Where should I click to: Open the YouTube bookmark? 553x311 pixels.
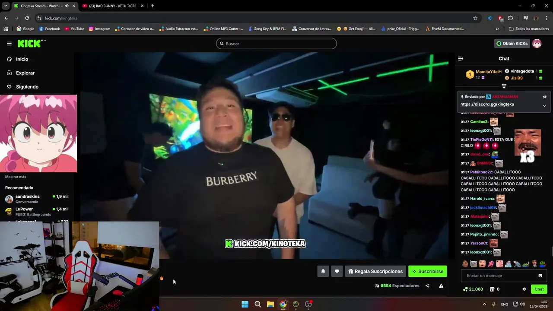(74, 29)
